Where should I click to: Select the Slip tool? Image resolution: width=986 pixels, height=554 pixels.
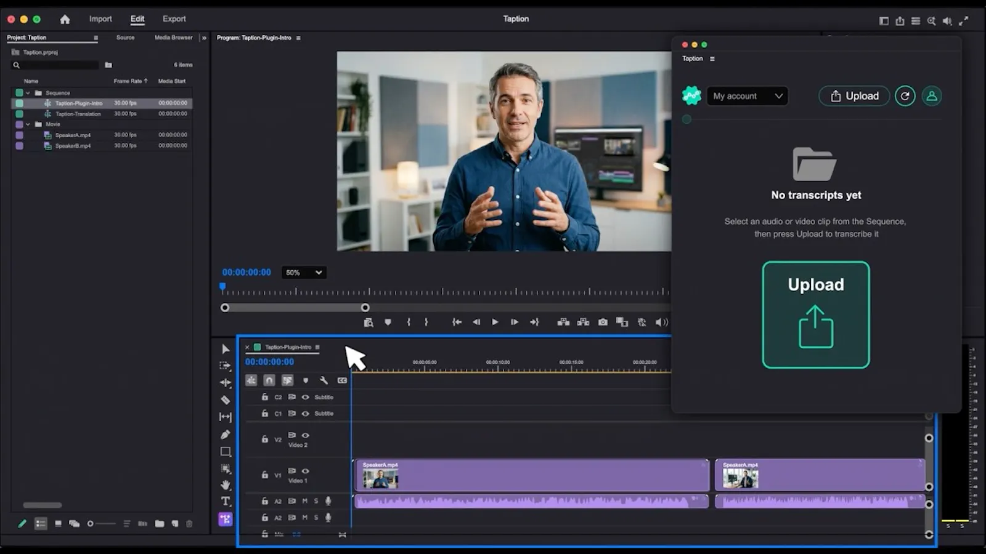pos(226,417)
